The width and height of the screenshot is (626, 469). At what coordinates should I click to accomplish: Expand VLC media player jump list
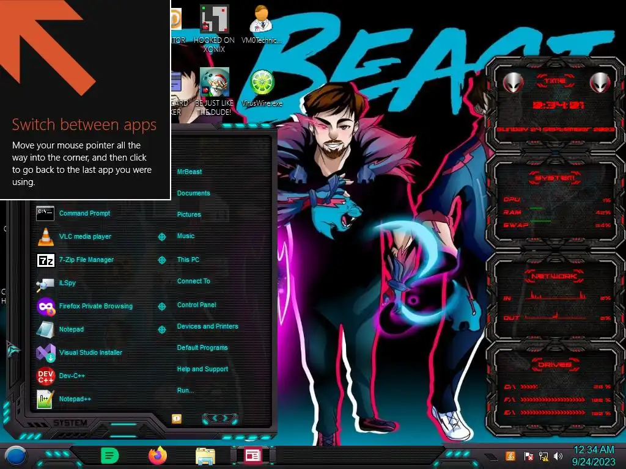[161, 237]
